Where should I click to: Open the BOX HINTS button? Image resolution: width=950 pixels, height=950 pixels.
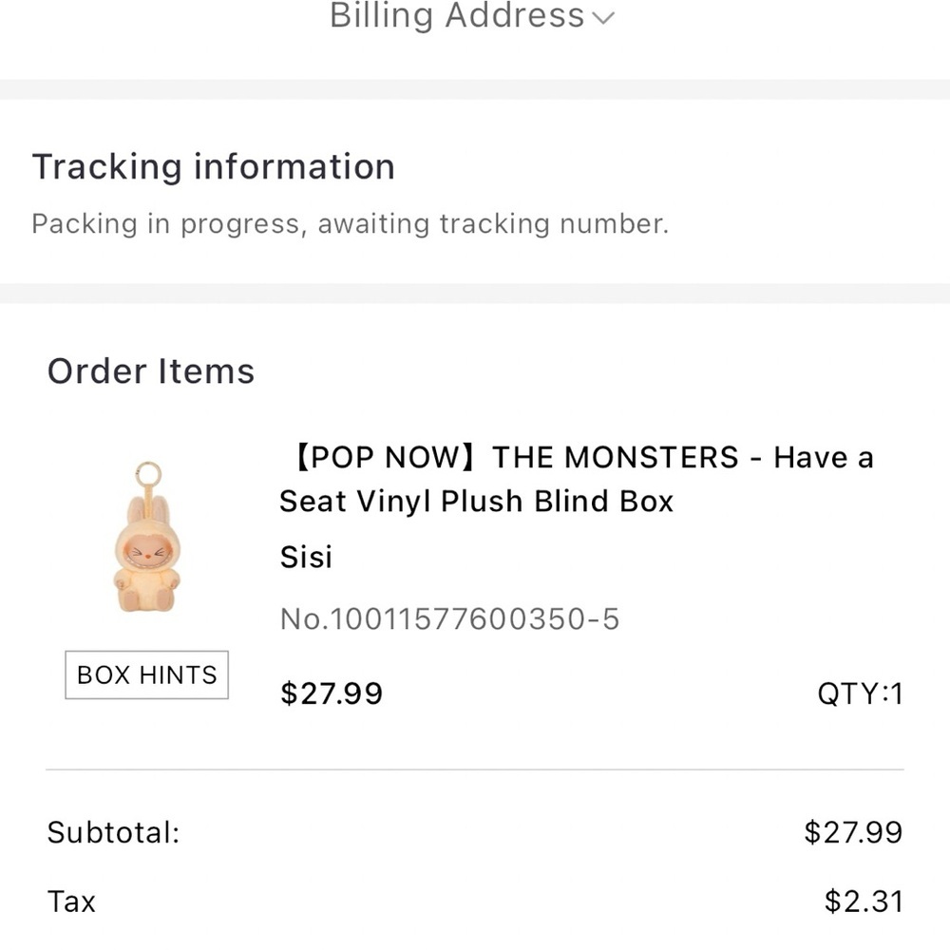(x=147, y=674)
